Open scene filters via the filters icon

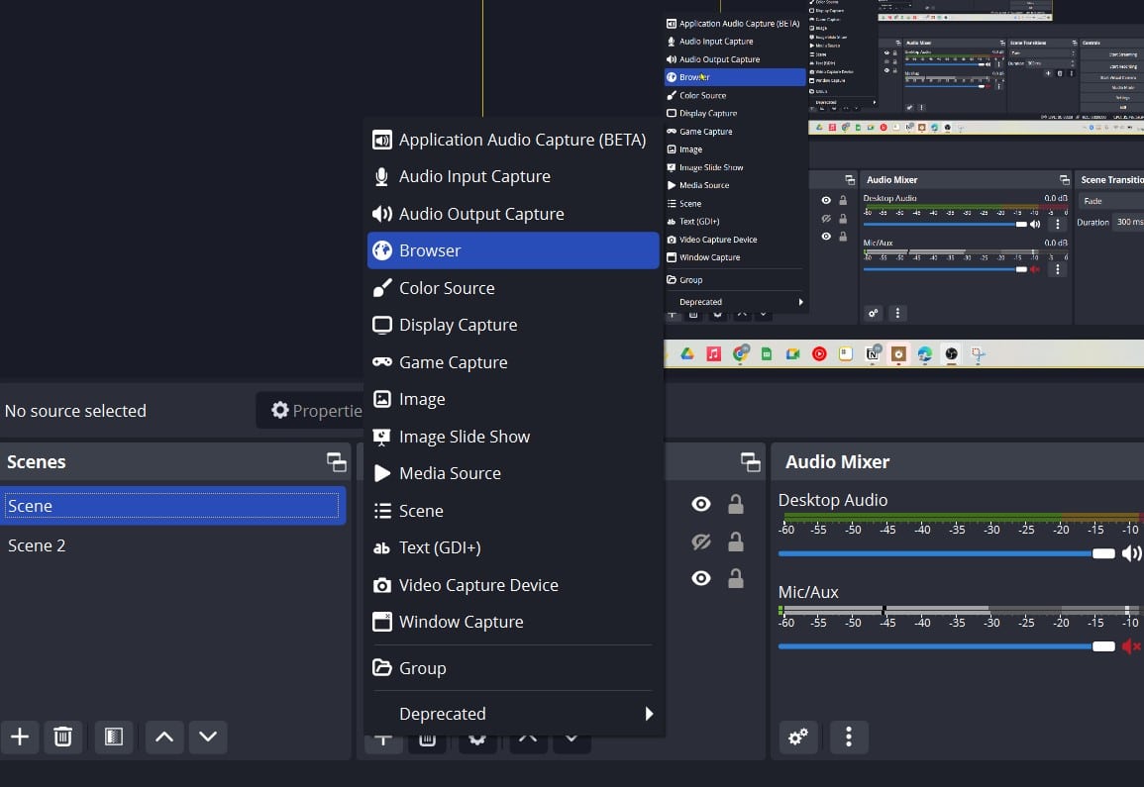[x=113, y=737]
